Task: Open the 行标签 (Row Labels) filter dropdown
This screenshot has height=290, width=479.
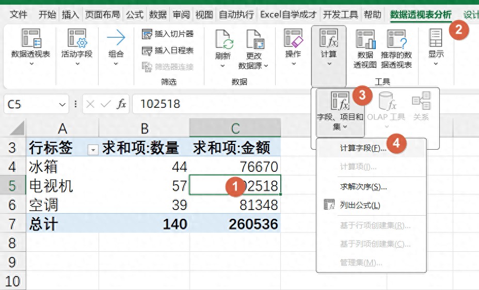Action: [x=93, y=150]
